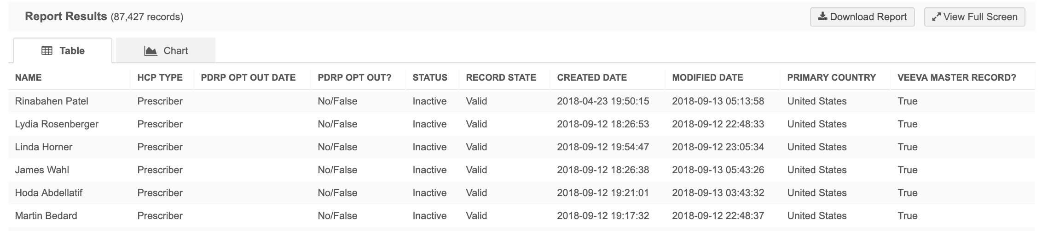
Task: Click the PRIMARY COUNTRY column header
Action: [831, 77]
